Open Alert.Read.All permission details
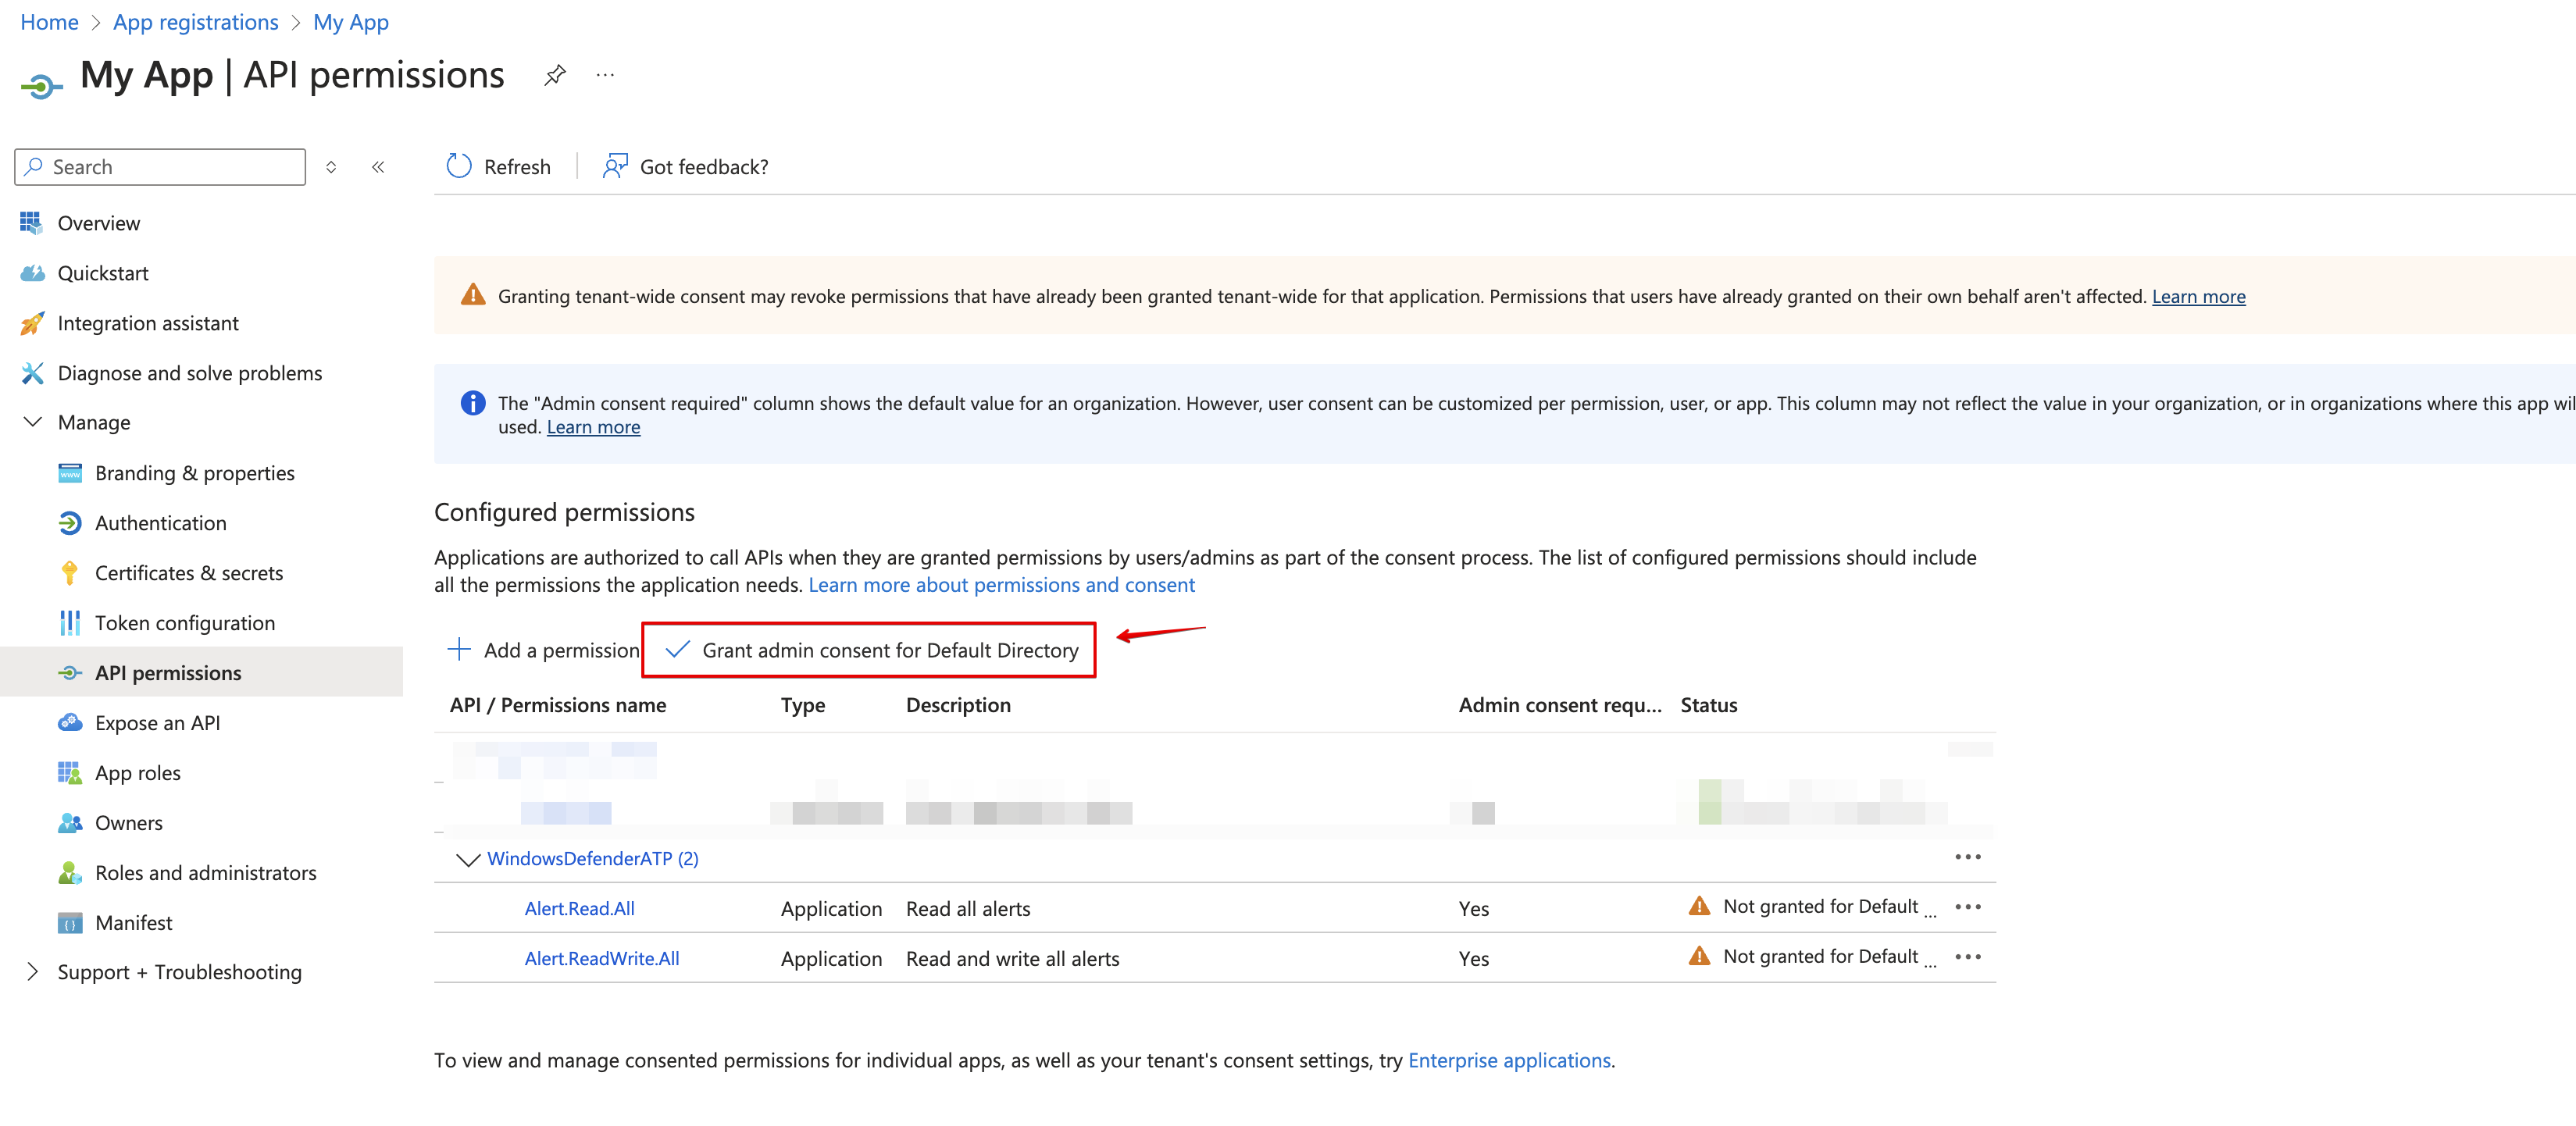The width and height of the screenshot is (2576, 1126). [579, 908]
